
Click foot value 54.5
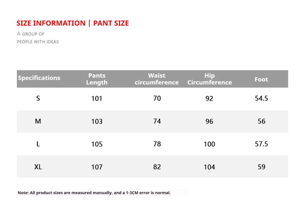261,99
